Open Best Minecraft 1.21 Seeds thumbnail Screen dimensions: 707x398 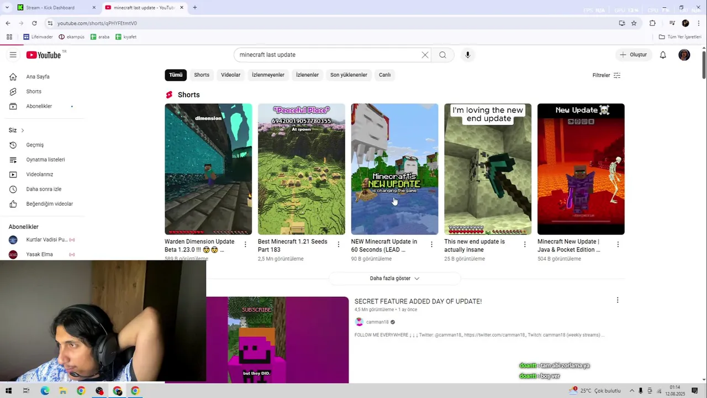(302, 169)
